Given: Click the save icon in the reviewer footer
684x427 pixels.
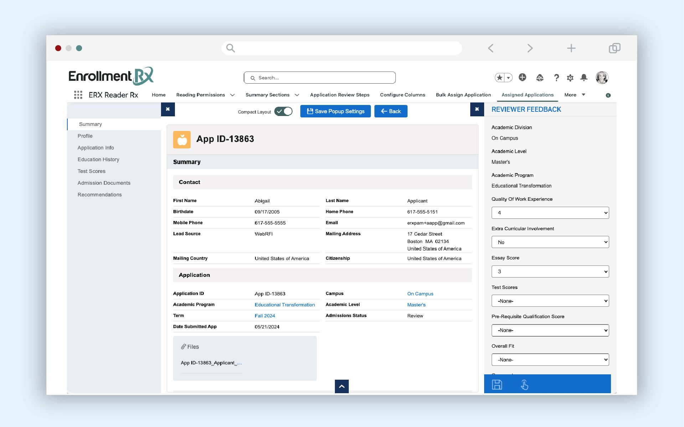Looking at the screenshot, I should pos(497,385).
